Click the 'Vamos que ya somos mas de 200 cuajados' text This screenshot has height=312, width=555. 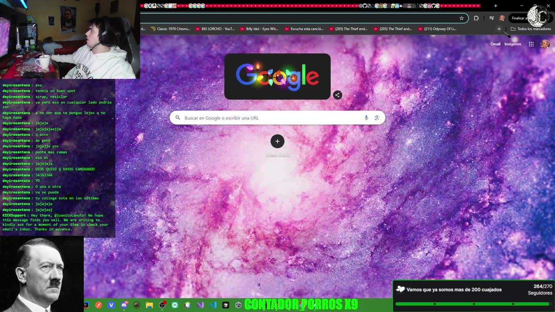[454, 289]
